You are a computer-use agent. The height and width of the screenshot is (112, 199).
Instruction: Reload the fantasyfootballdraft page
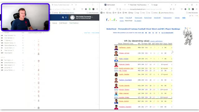pyautogui.click(x=109, y=9)
